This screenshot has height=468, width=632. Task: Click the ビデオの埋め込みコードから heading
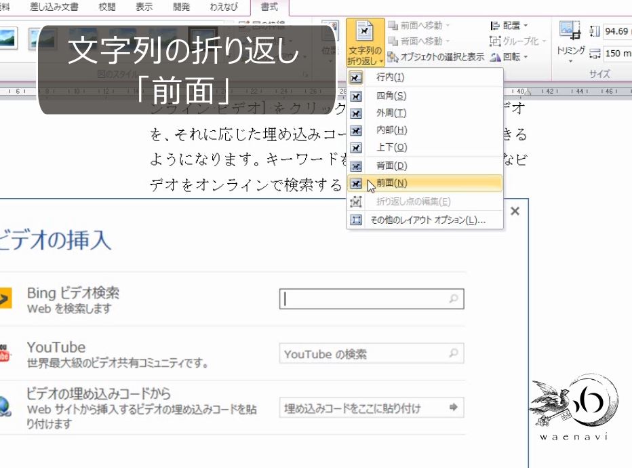[x=98, y=393]
